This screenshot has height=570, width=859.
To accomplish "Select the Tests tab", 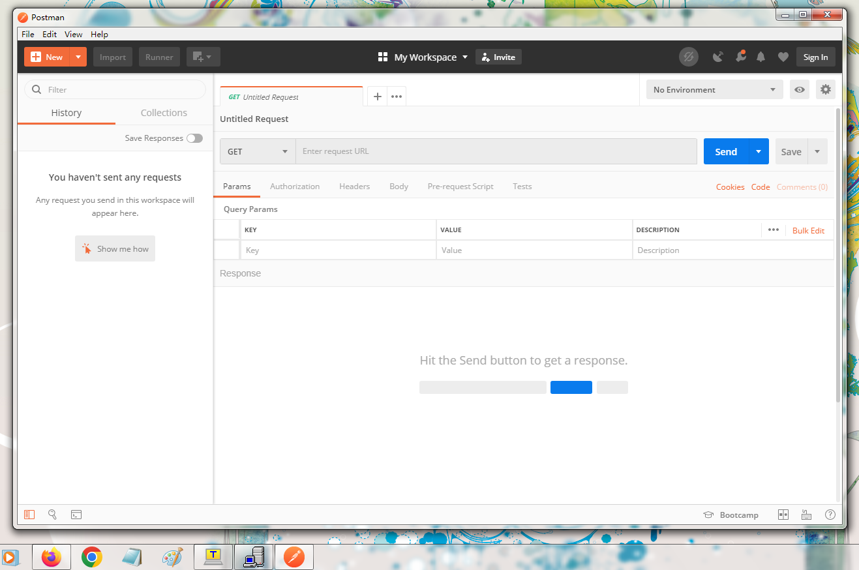I will click(x=522, y=187).
